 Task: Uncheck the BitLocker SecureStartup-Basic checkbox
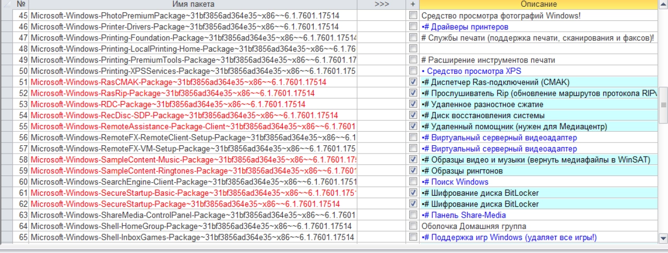tap(413, 193)
